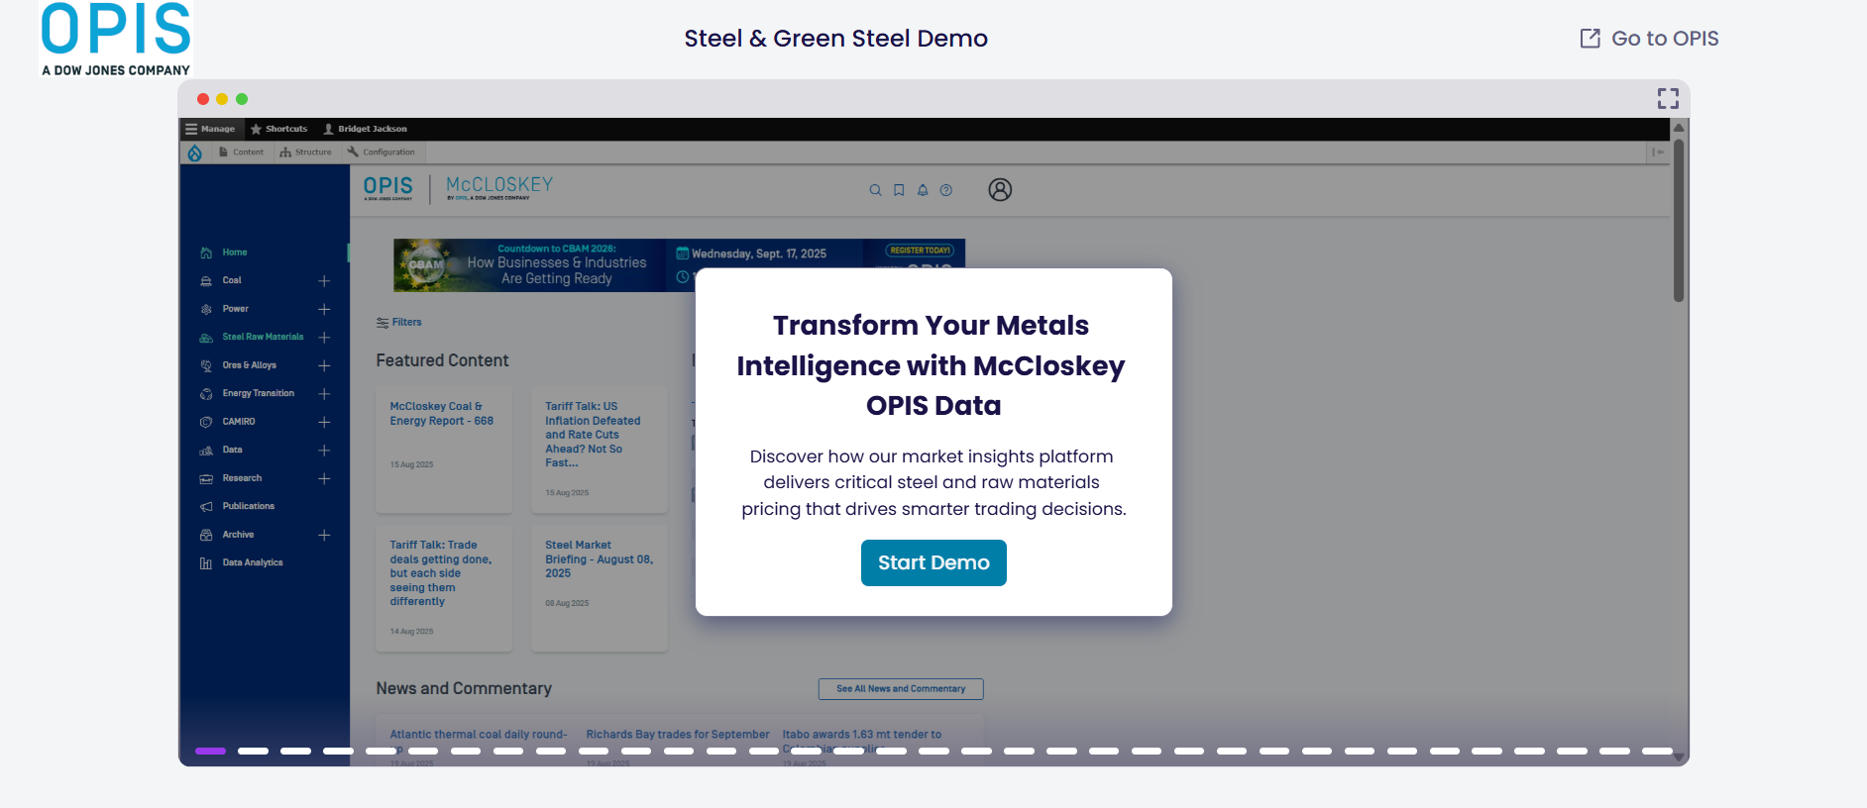This screenshot has height=808, width=1867.
Task: Follow the Go to OPIS link
Action: point(1649,39)
